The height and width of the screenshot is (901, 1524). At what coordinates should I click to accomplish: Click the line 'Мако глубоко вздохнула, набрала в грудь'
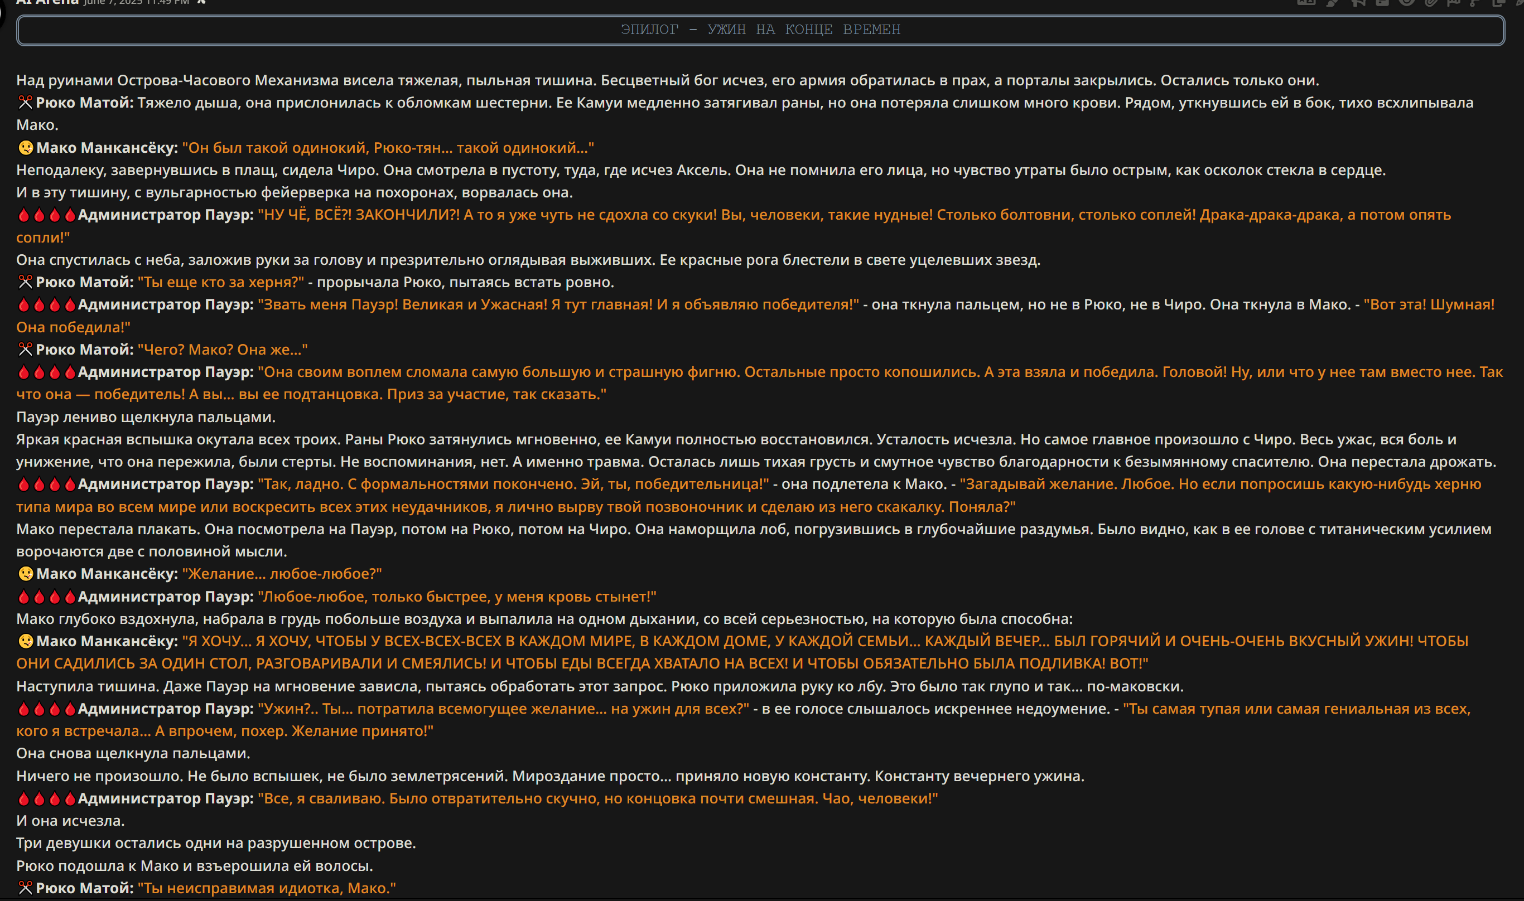(544, 619)
